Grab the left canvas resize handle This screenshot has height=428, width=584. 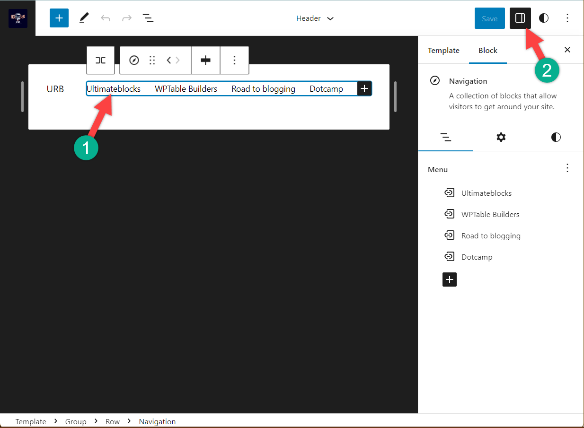click(22, 96)
